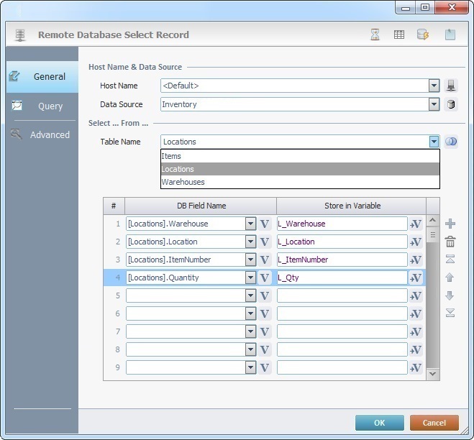Screen dimensions: 474x440
Task: Choose Items in the table name list
Action: [171, 156]
